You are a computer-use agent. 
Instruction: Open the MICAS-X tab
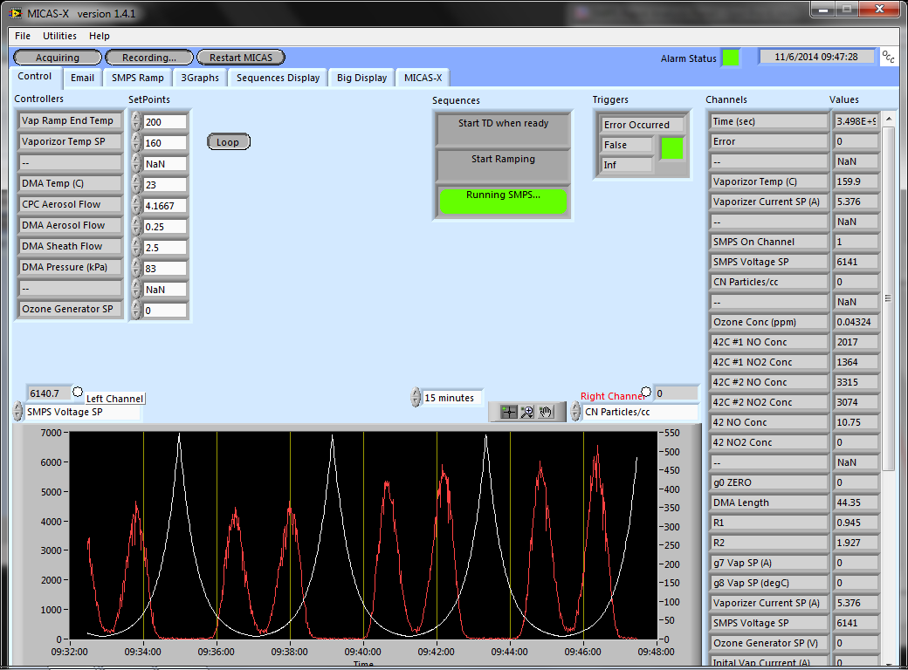pos(423,78)
